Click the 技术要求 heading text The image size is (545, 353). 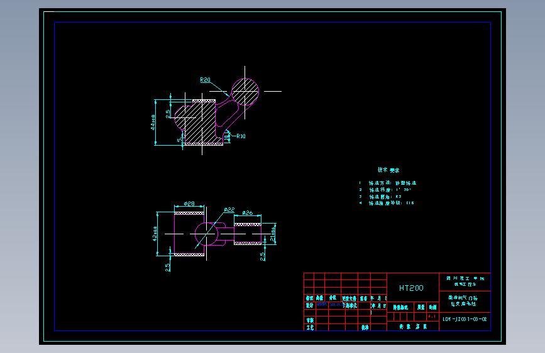(388, 170)
